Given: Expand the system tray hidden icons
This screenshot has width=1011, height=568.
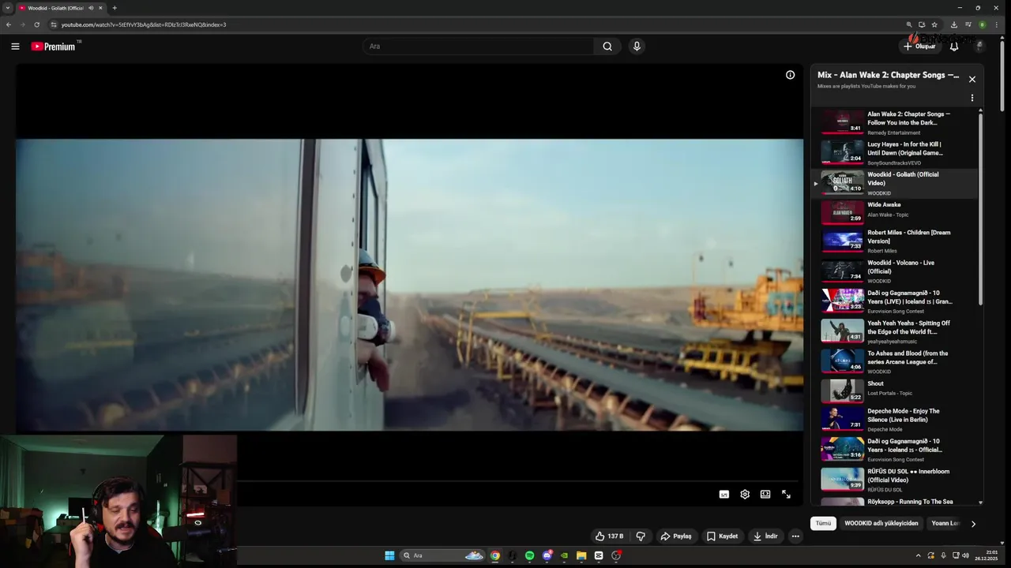Looking at the screenshot, I should pos(918,555).
